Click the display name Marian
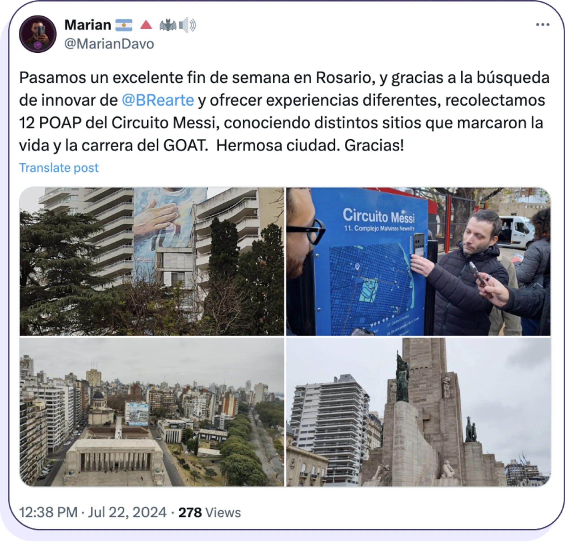565x541 pixels. [88, 25]
